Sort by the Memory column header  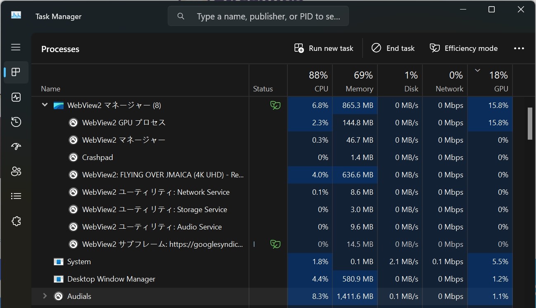[355, 81]
